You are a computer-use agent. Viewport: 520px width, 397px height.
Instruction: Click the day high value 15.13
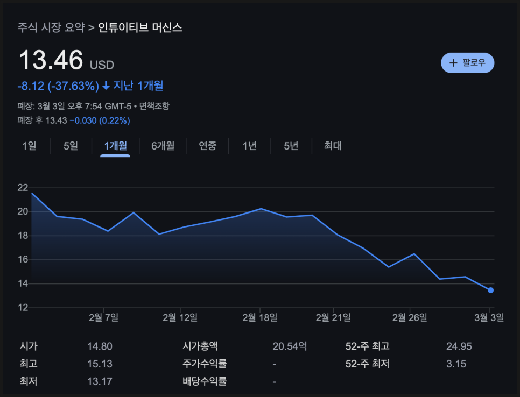click(x=100, y=364)
